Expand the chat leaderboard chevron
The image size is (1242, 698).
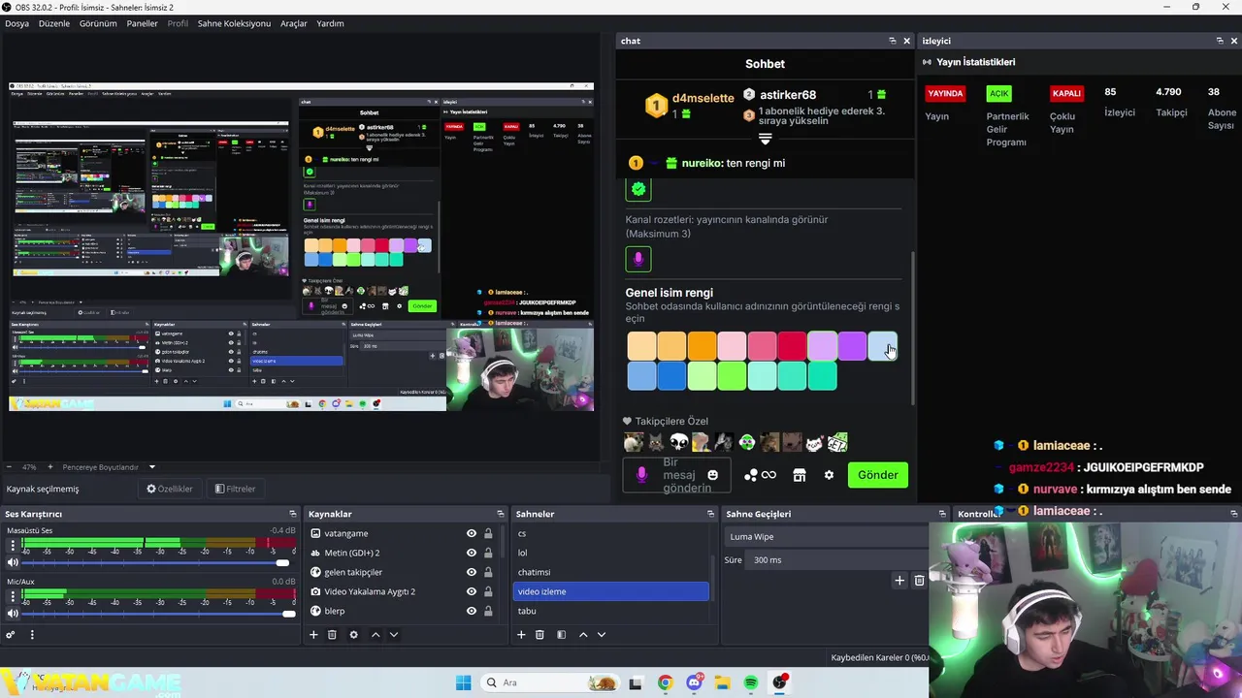click(x=765, y=140)
